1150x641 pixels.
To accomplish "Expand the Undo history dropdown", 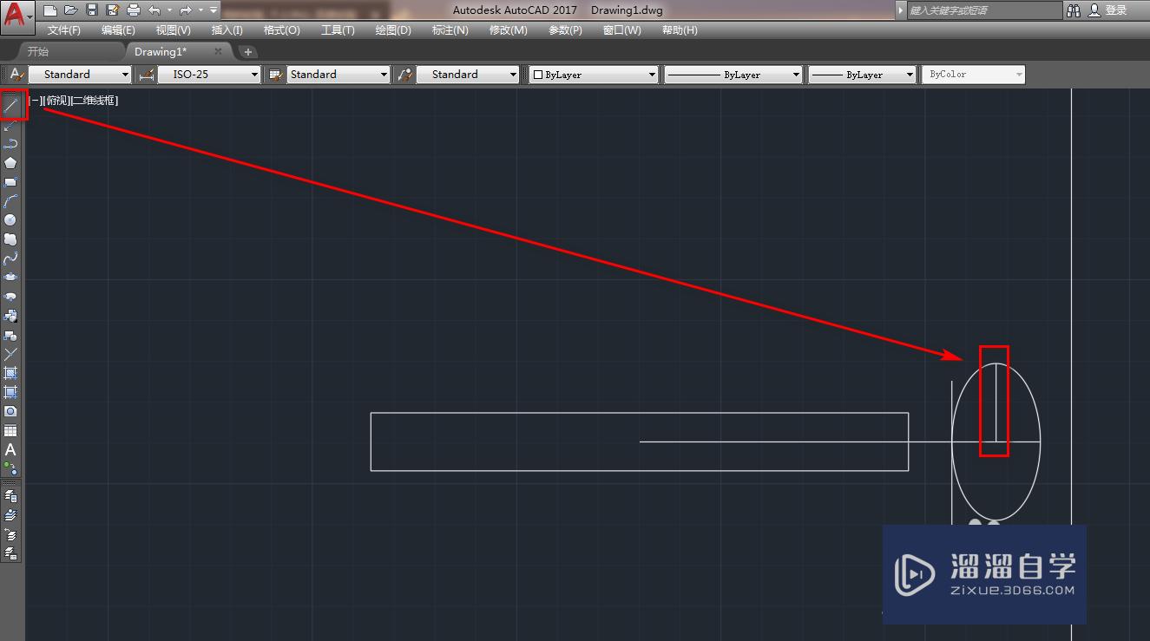I will 169,10.
